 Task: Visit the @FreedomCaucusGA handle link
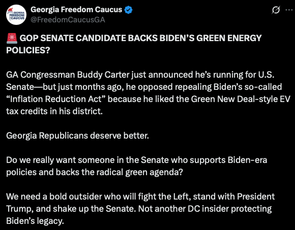68,20
